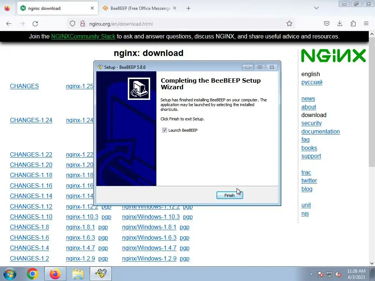
Task: Open the blog link in sidebar
Action: click(x=307, y=189)
